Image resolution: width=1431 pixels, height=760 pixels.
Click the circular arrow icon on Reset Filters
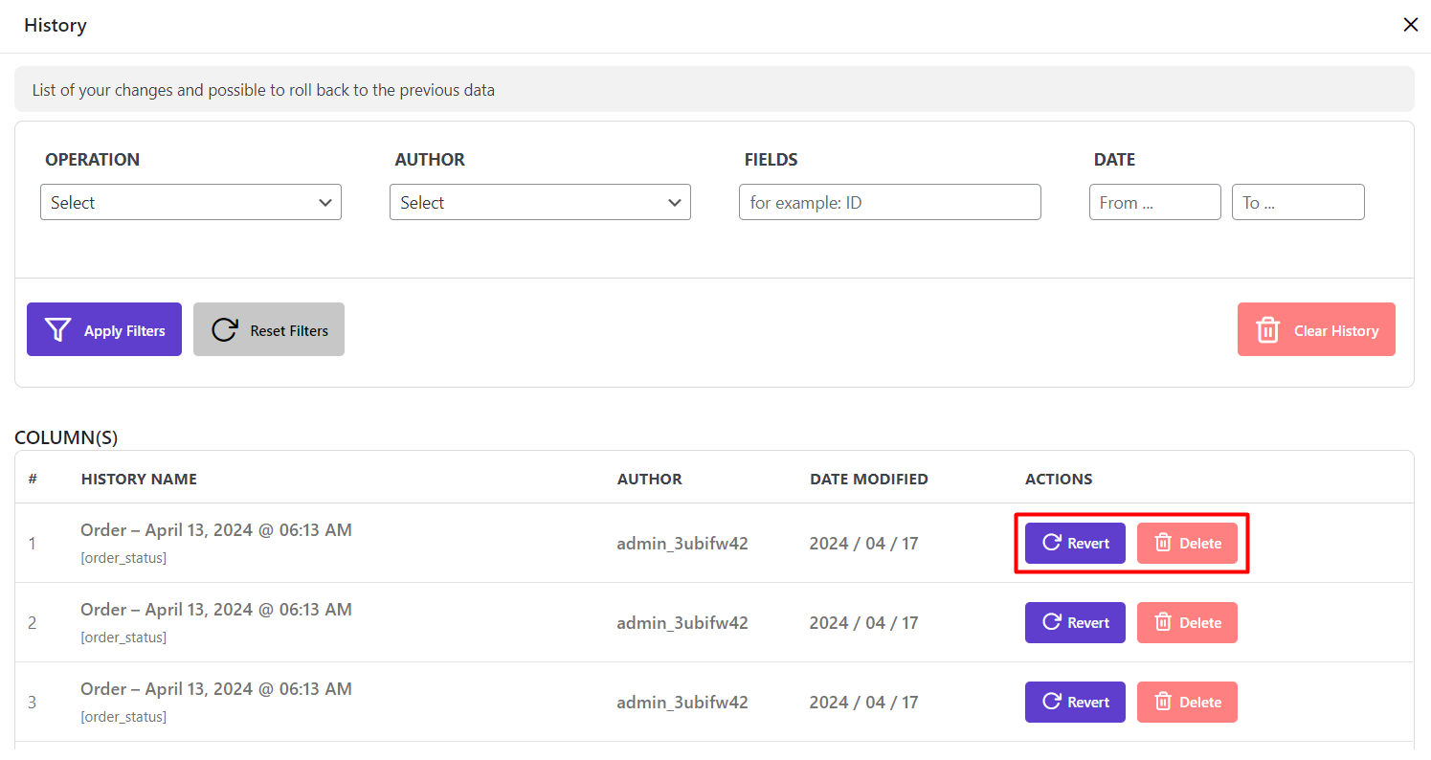pyautogui.click(x=225, y=330)
